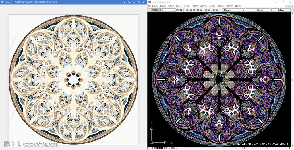294x150 pixels.
Task: Toggle fullscreen in the 2345看图王 viewer
Action: point(129,2)
